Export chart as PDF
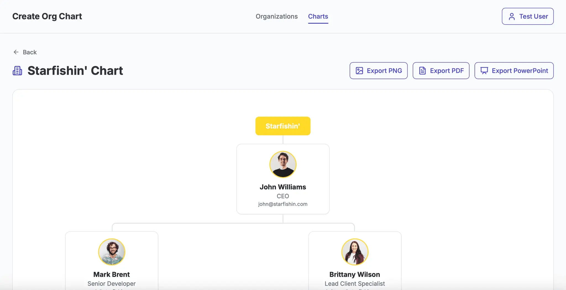Screen dimensions: 566x290 [441, 71]
